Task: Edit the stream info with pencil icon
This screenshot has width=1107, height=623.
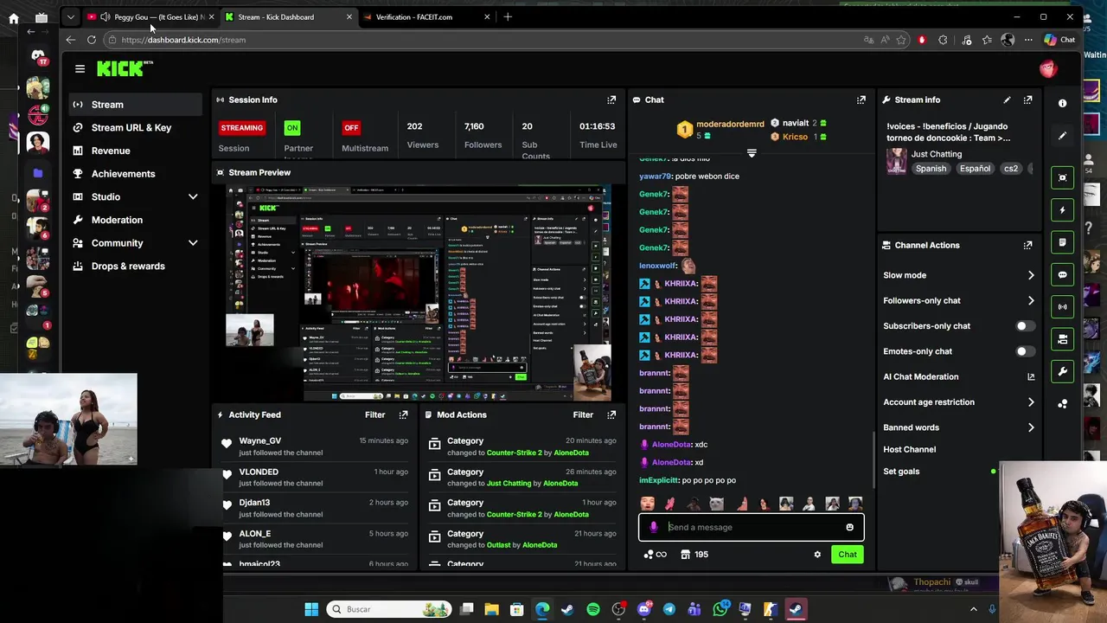Action: [x=1007, y=100]
